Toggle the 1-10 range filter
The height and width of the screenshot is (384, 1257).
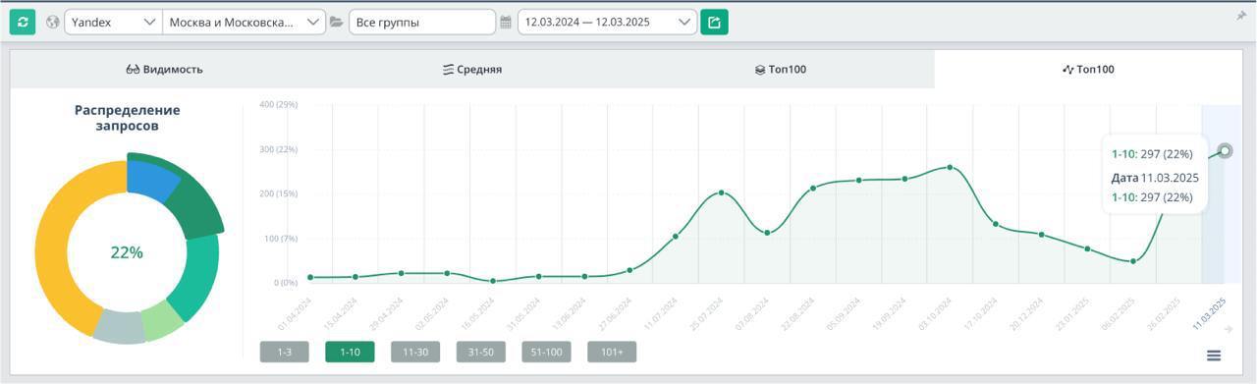point(350,352)
